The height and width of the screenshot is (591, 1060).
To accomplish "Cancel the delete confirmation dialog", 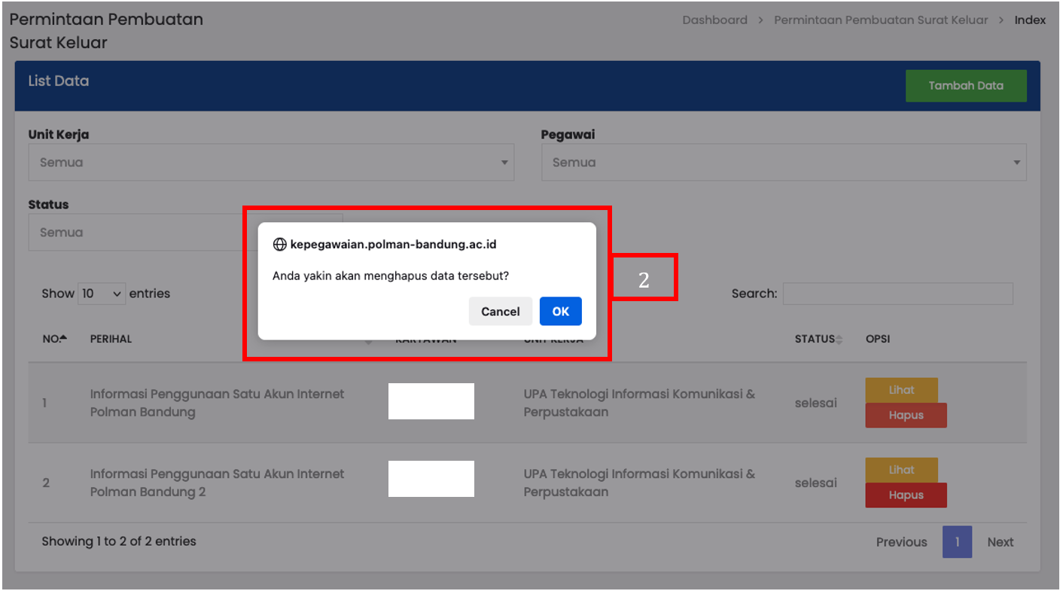I will tap(500, 311).
